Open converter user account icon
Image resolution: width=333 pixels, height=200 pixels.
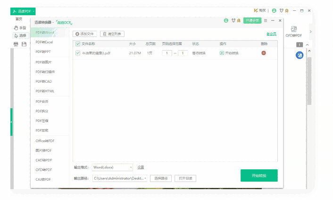coord(226,20)
